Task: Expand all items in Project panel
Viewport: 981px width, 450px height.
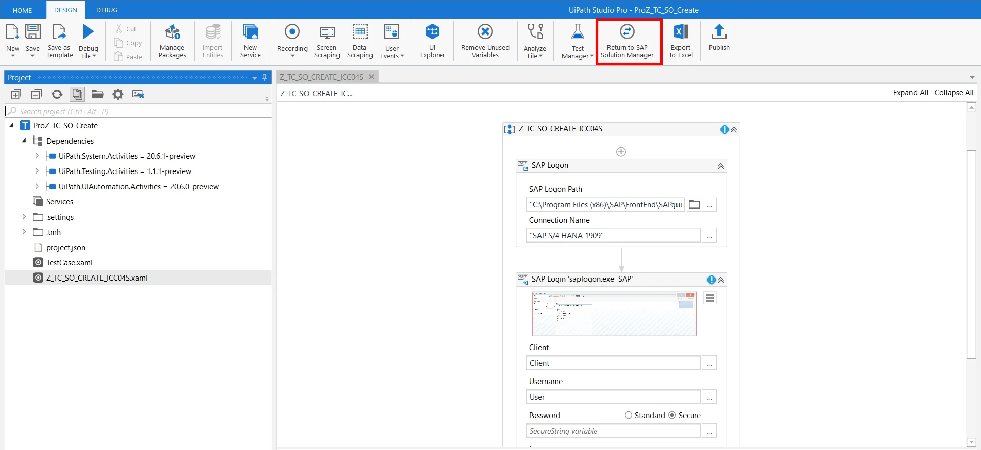Action: click(x=16, y=94)
